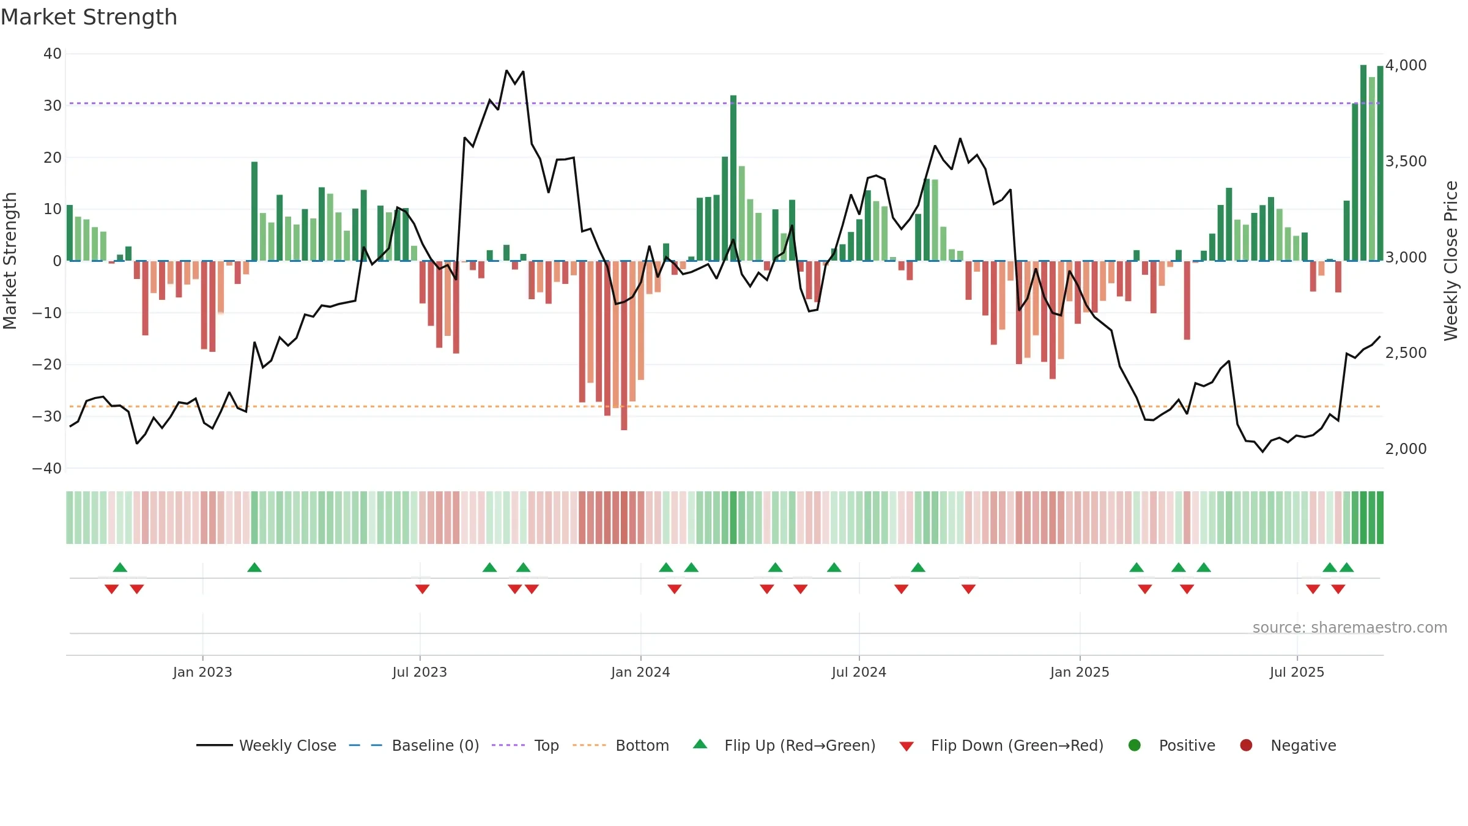Click the Weekly Close Price axis title
Screen dimensions: 1468x826
1451,261
